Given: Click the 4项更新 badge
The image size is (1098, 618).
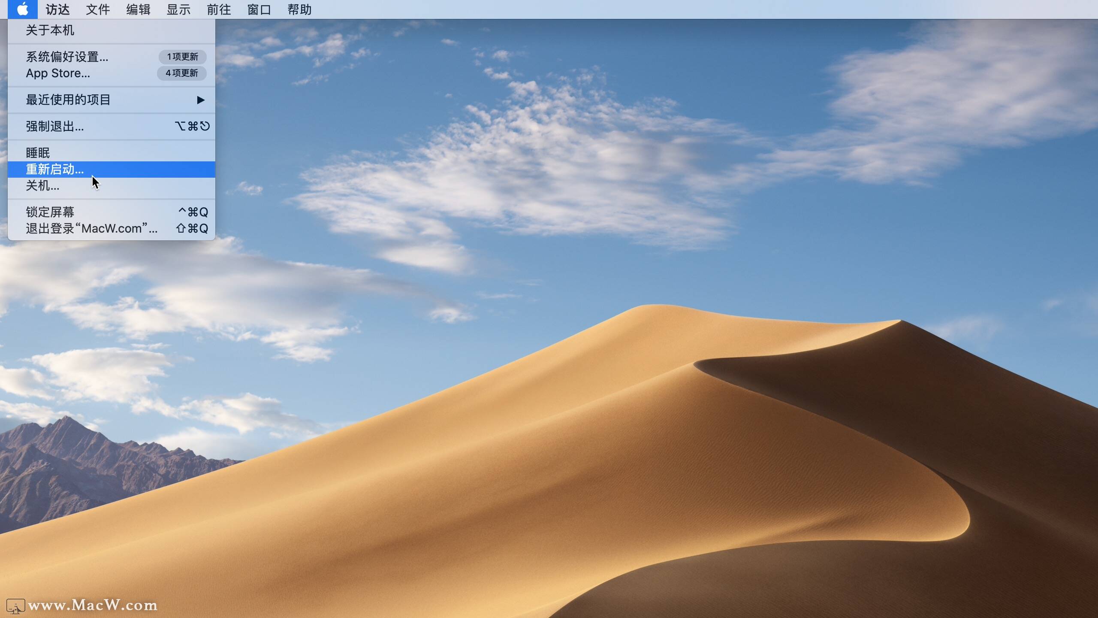Looking at the screenshot, I should [182, 73].
